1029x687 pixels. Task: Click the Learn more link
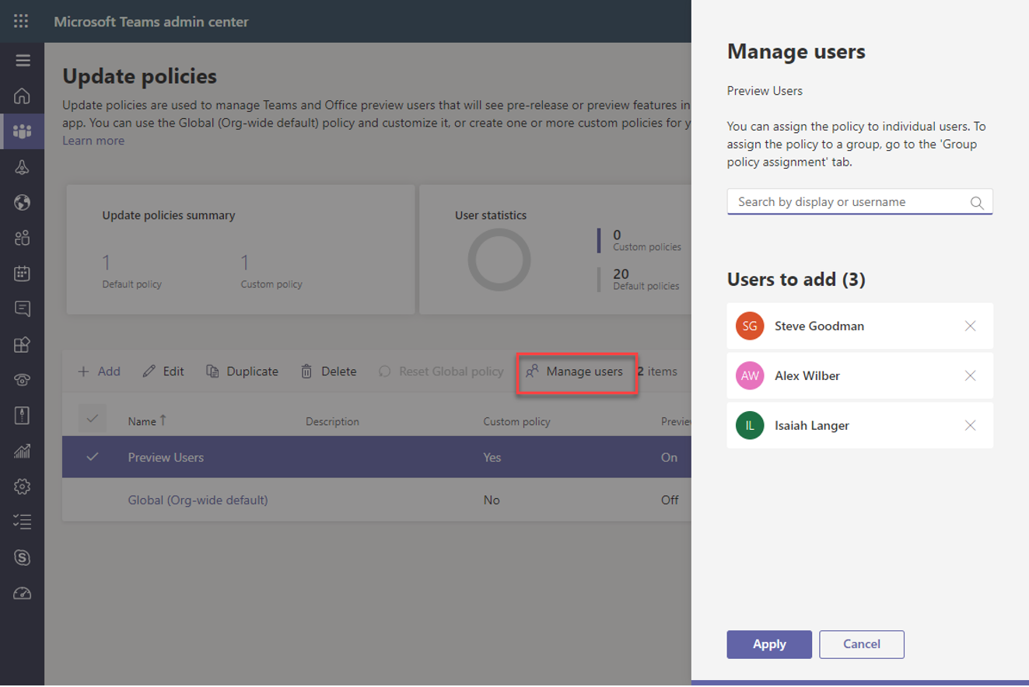(93, 141)
